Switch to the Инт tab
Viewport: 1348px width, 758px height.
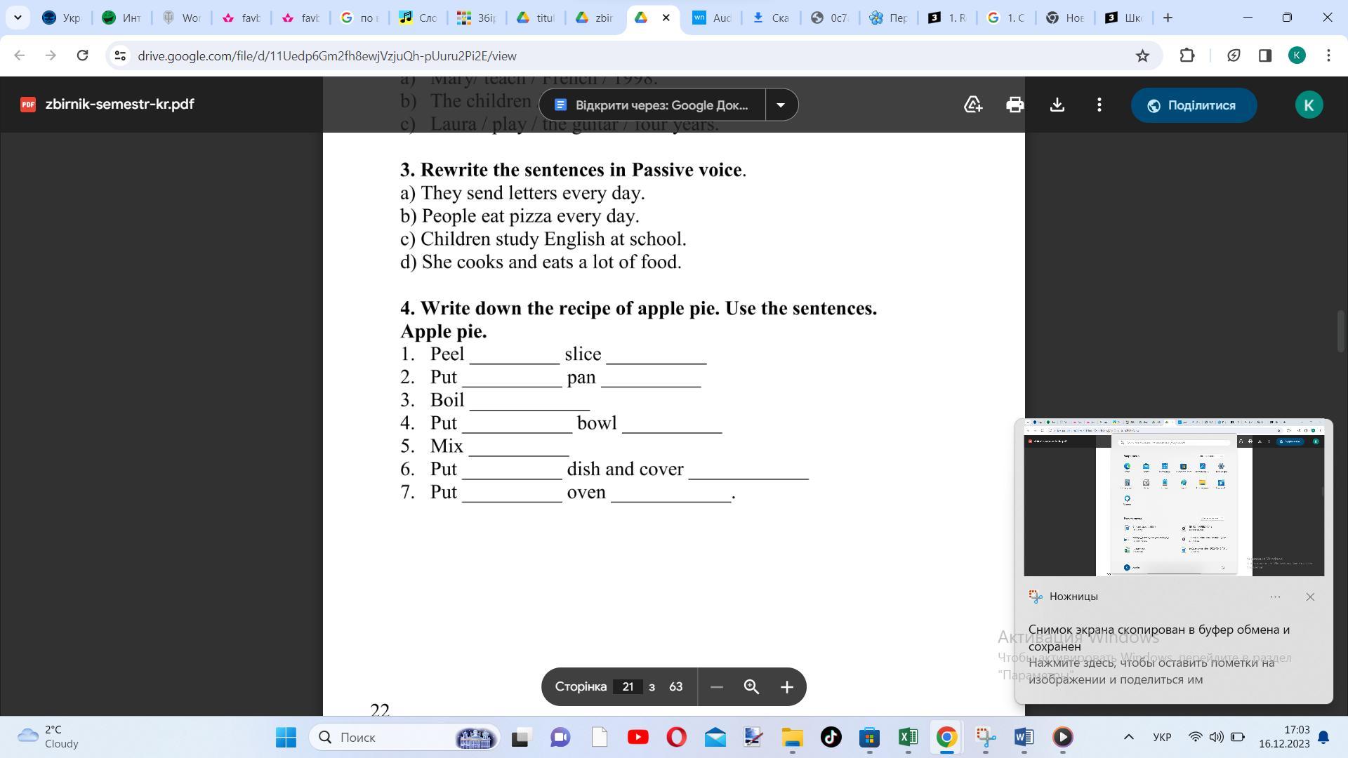pos(121,18)
